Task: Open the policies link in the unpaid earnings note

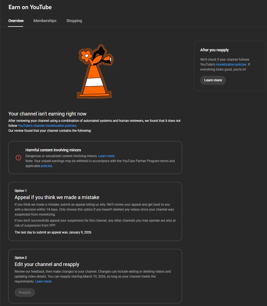Action: point(47,166)
